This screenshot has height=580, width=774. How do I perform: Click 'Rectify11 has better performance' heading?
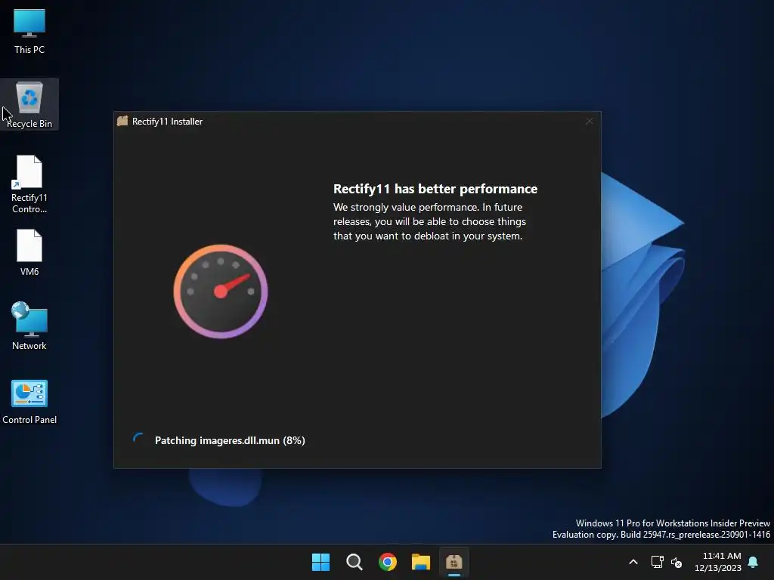(435, 189)
